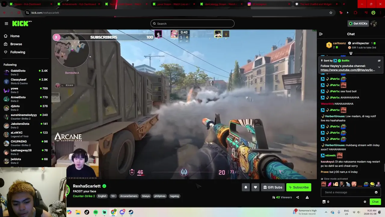This screenshot has width=385, height=217.
Task: Open the Counter-Strike 2 category link
Action: (84, 196)
